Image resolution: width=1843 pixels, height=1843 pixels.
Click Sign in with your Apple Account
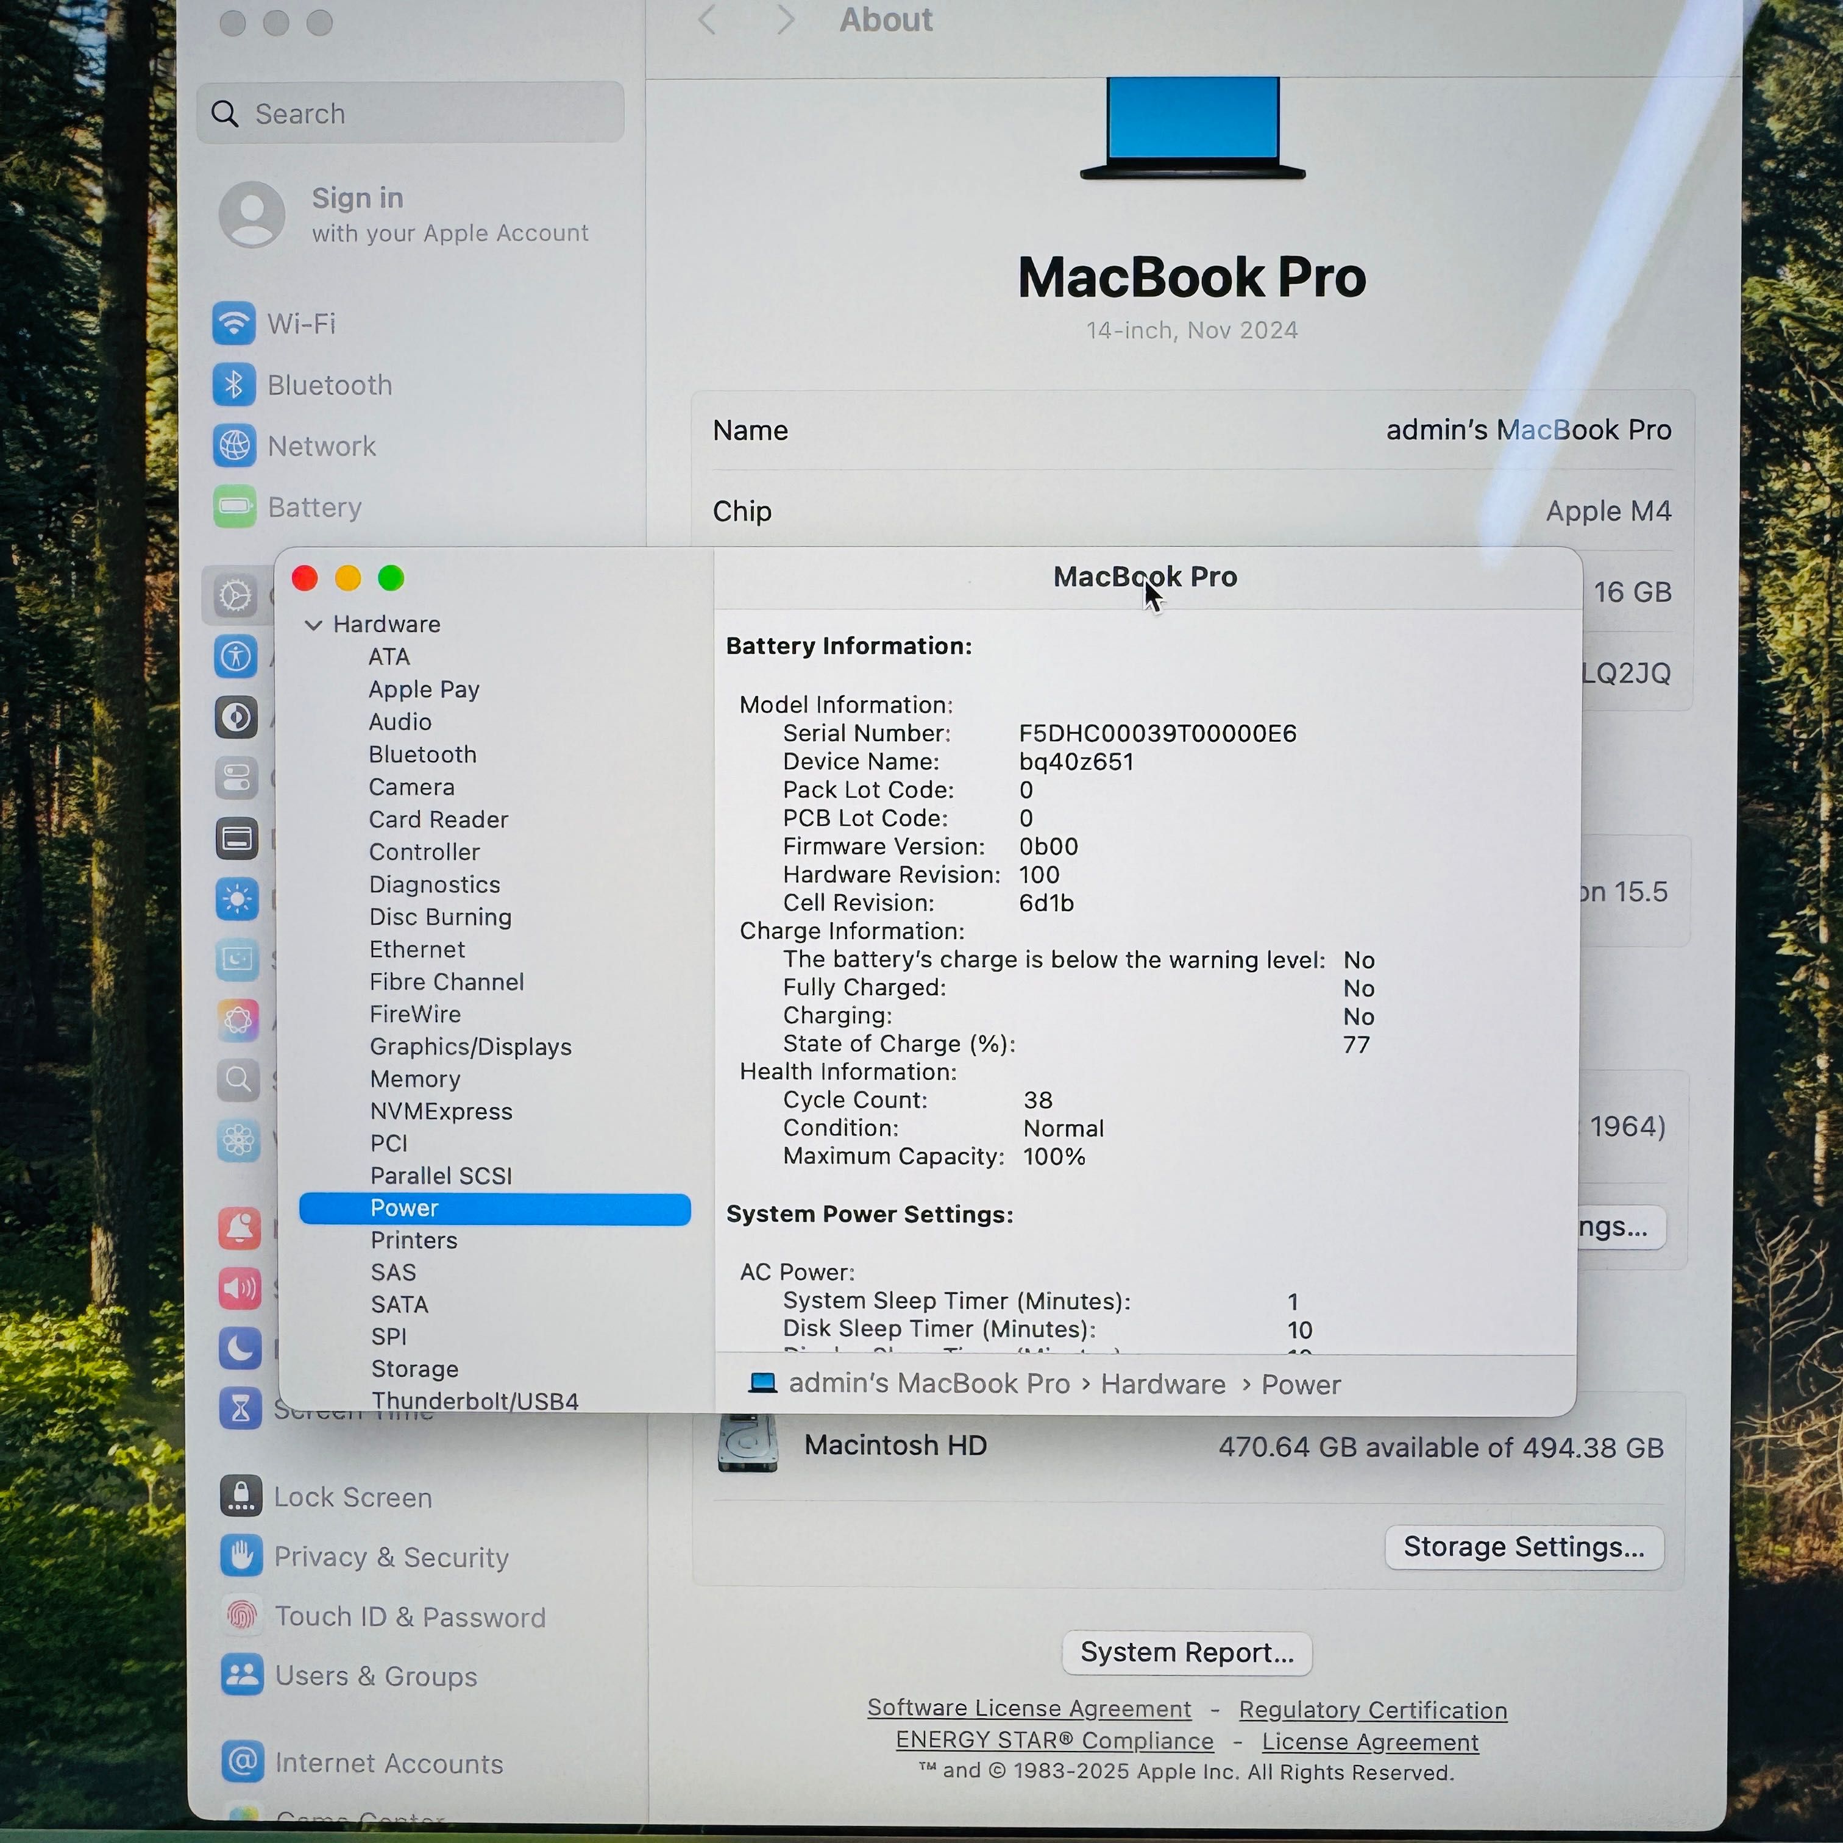click(403, 215)
